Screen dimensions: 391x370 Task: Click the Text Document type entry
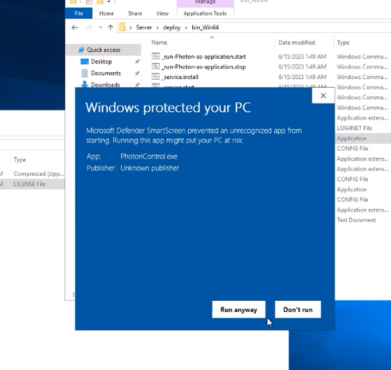[356, 220]
